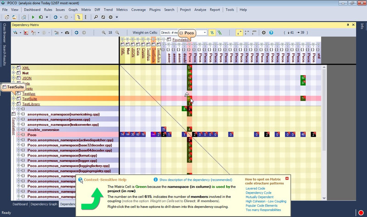Image resolution: width=367 pixels, height=217 pixels.
Task: Click the Layered Code pattern link
Action: [255, 188]
